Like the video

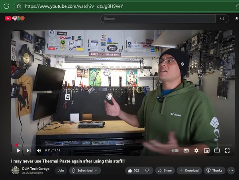(133, 170)
